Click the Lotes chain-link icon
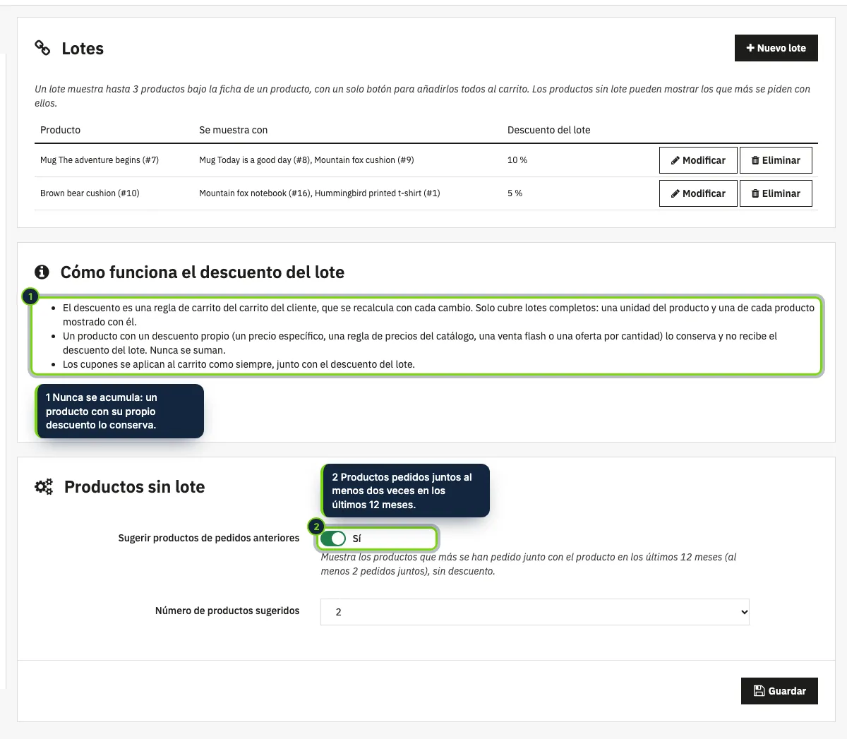 [x=42, y=48]
